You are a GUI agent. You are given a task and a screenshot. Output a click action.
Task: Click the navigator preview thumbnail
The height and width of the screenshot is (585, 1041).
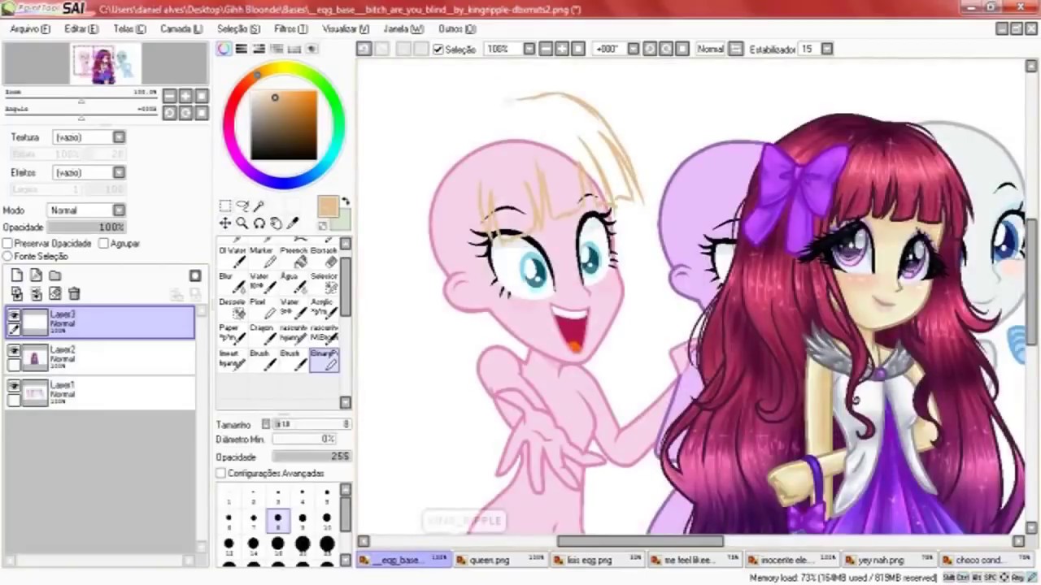(104, 64)
